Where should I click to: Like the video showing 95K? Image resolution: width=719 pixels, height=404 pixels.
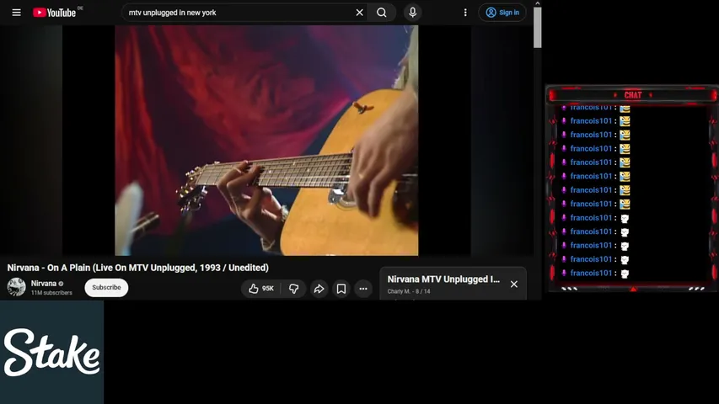point(261,289)
